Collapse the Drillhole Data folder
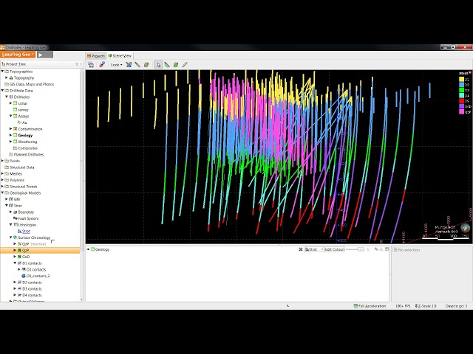Viewport: 473px width, 354px height. [3, 90]
